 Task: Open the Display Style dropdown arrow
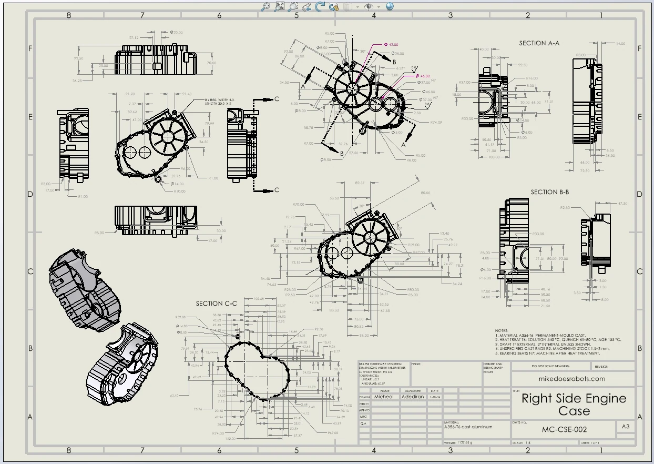[357, 7]
